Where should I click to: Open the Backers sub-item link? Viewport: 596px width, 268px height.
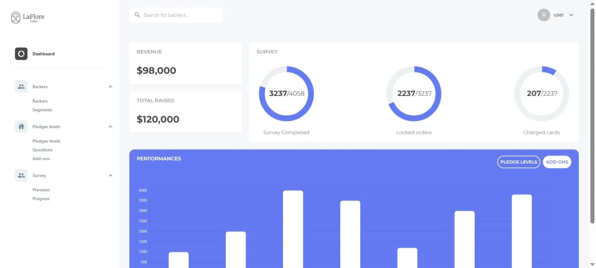(40, 101)
